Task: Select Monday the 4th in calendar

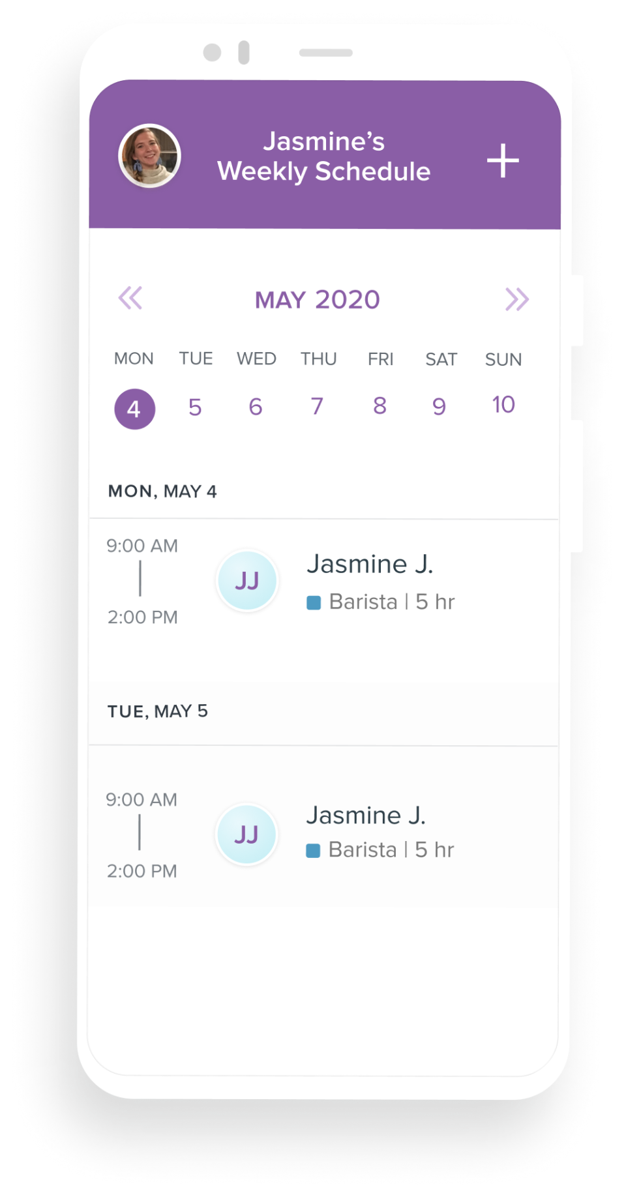Action: (x=134, y=409)
